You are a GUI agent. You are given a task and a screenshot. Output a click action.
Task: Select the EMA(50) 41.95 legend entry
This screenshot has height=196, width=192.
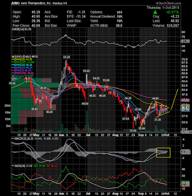pos(22,59)
